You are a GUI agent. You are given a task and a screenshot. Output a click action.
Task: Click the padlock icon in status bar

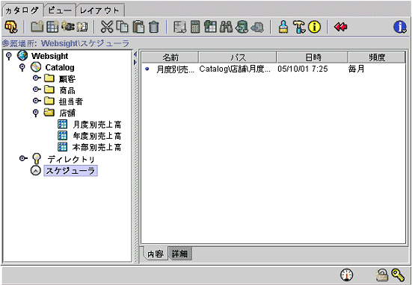(x=381, y=275)
